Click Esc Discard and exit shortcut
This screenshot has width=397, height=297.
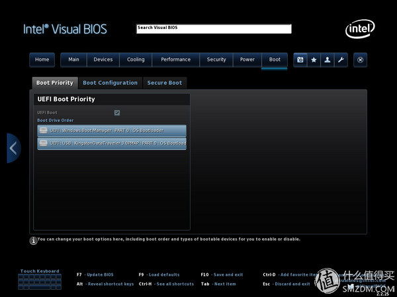pyautogui.click(x=287, y=284)
